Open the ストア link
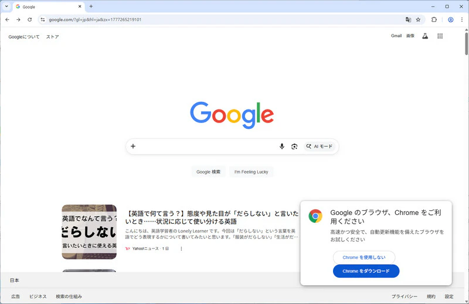Screen dimensions: 469x304 (x=52, y=37)
